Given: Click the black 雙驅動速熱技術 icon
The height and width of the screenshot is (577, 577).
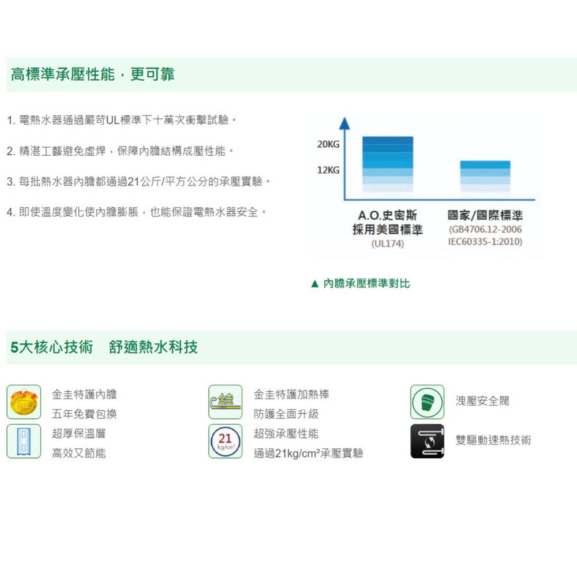Looking at the screenshot, I should click(x=427, y=441).
